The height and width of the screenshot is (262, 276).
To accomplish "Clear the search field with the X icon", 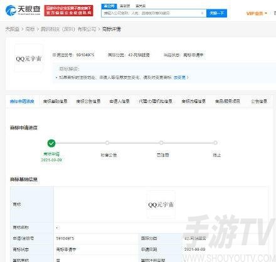I will click(202, 13).
